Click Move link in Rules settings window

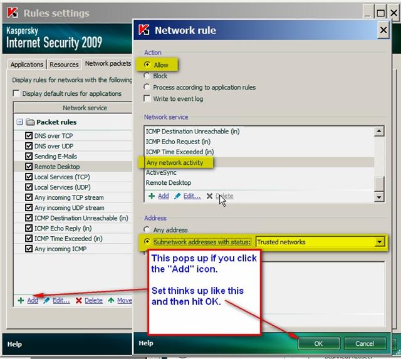click(125, 301)
